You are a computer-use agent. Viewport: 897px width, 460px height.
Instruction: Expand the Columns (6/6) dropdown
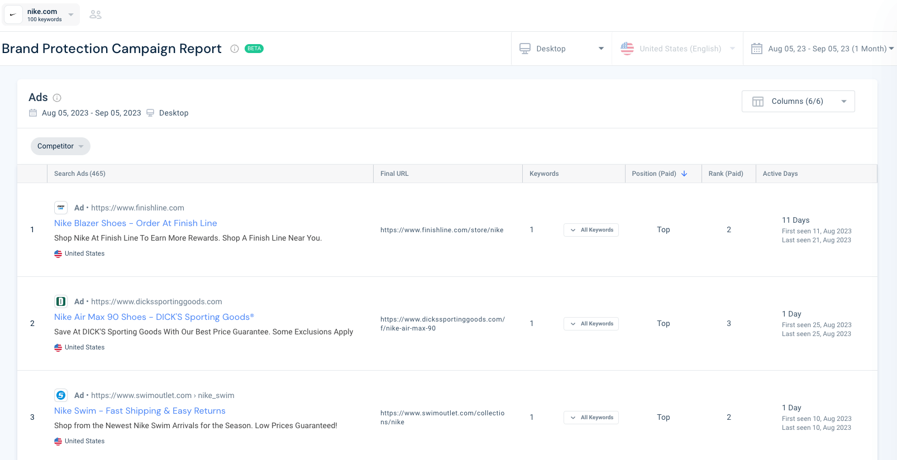tap(798, 102)
